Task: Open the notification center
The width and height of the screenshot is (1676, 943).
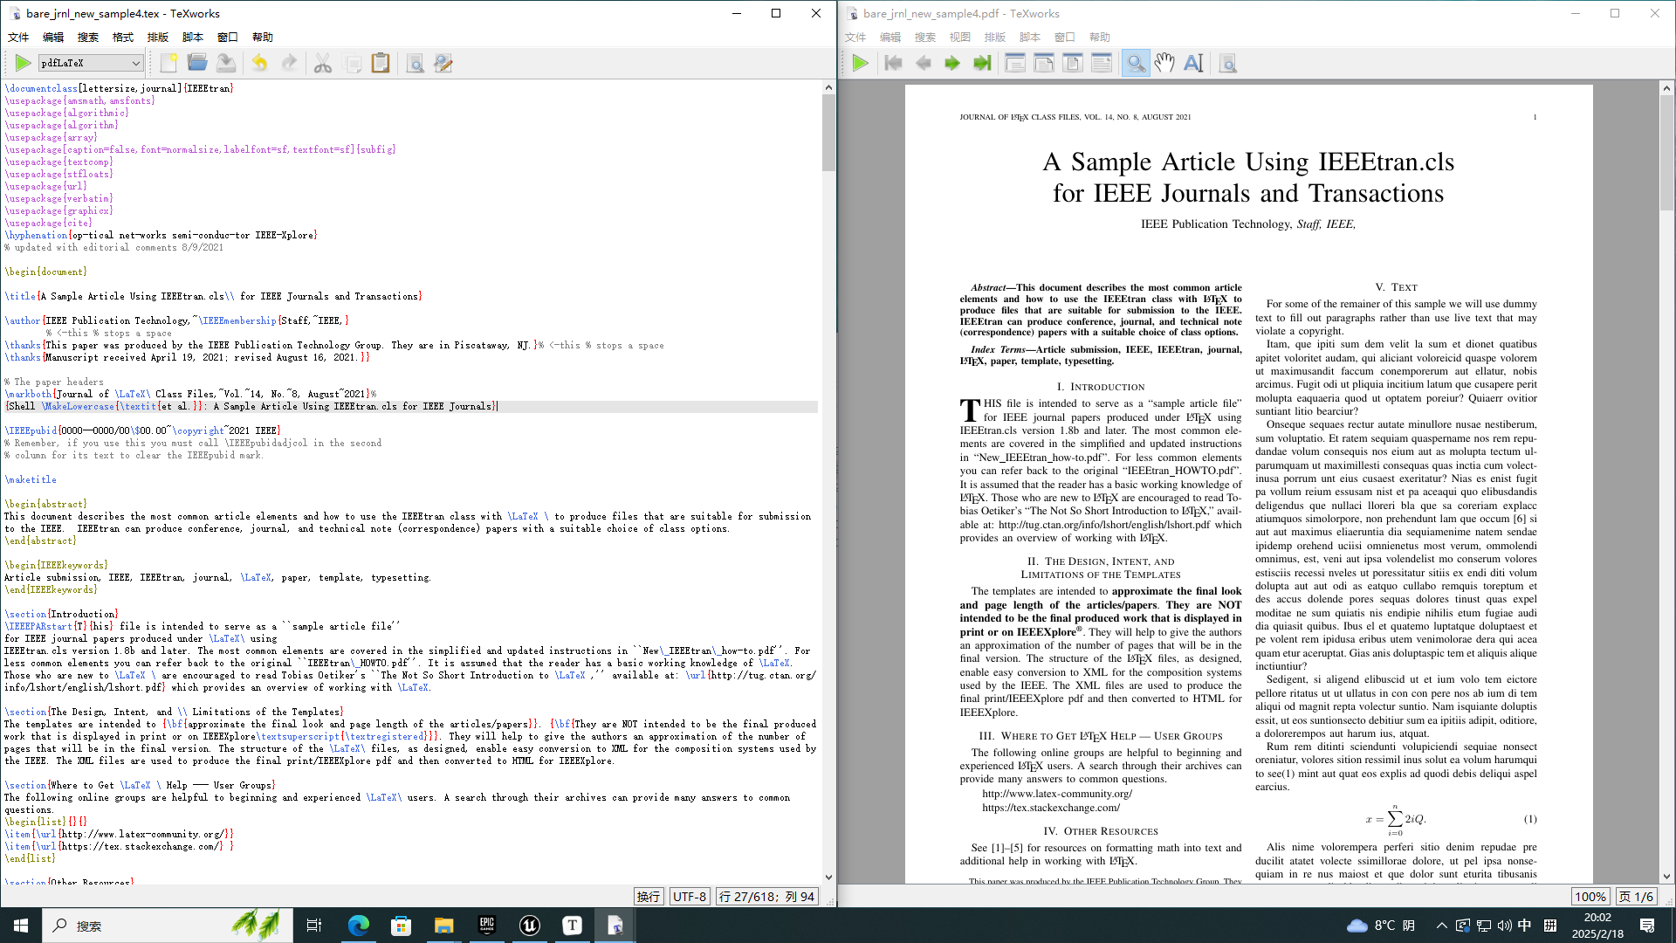Action: (x=1647, y=926)
